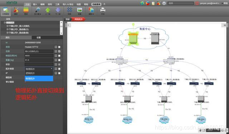Toggle checkbox in the 类型 property row
229x134 pixels.
[59, 47]
